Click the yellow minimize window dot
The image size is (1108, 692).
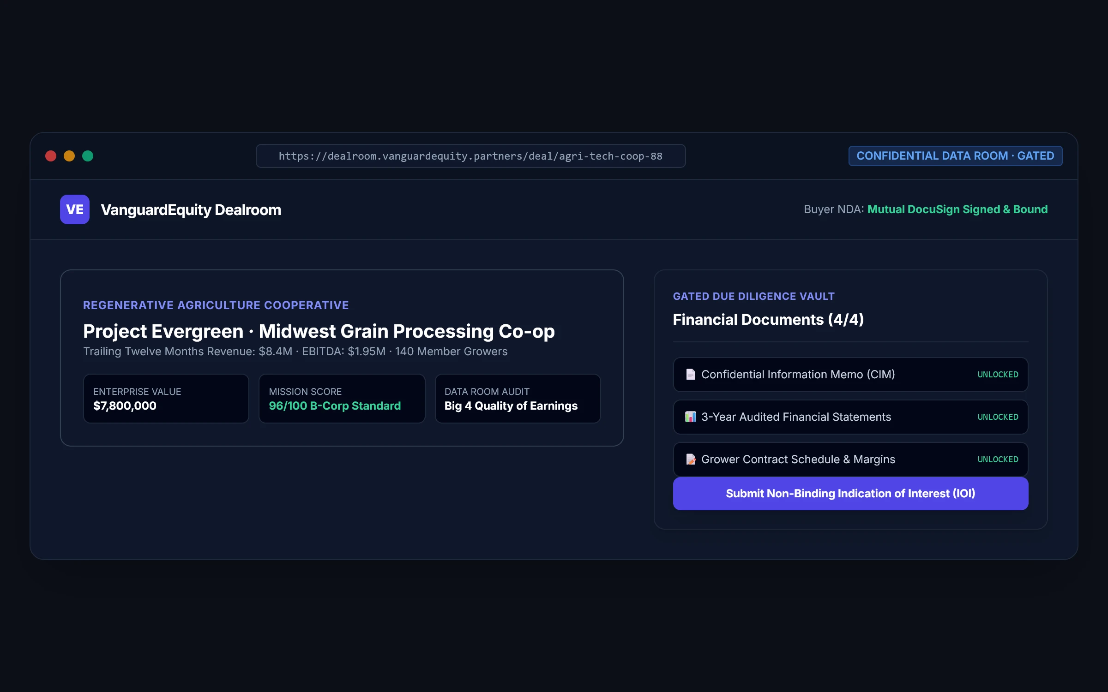tap(69, 156)
